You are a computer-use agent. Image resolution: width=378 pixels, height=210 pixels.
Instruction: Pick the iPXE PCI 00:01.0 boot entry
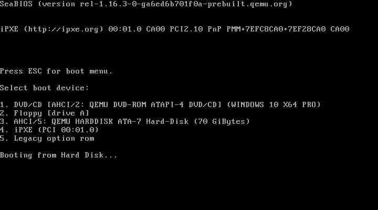pos(49,130)
